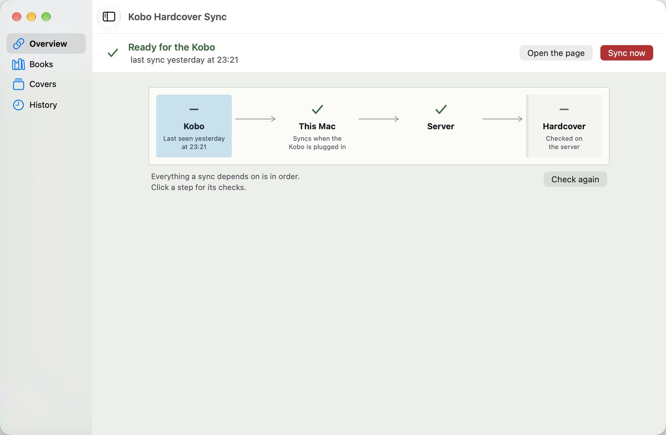Click the Covers stack icon in sidebar
The width and height of the screenshot is (666, 435).
coord(18,84)
